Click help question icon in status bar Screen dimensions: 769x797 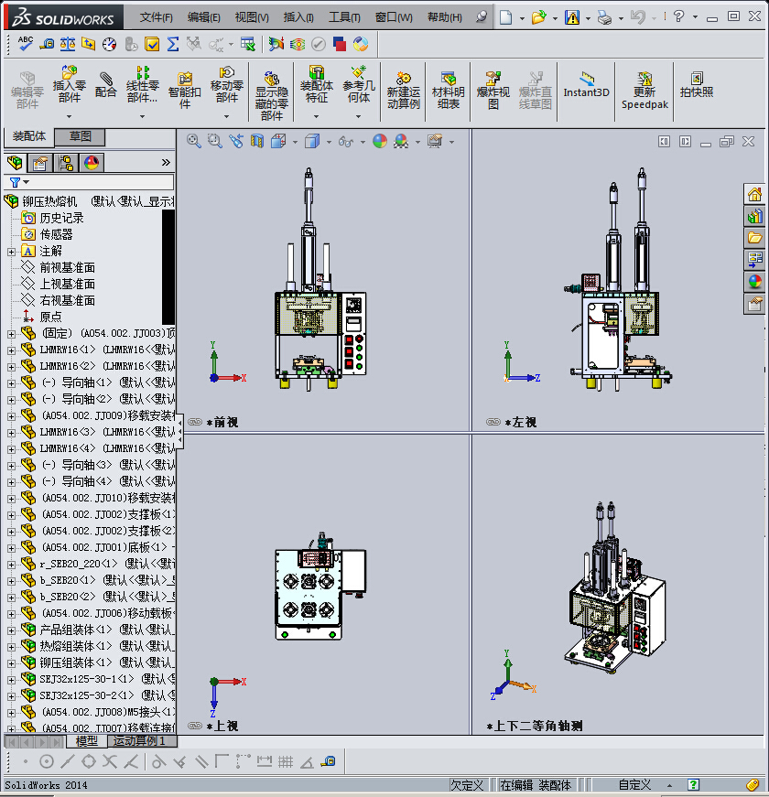[x=693, y=785]
